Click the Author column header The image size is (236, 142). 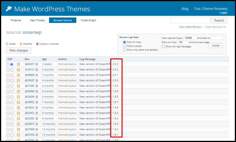(62, 59)
